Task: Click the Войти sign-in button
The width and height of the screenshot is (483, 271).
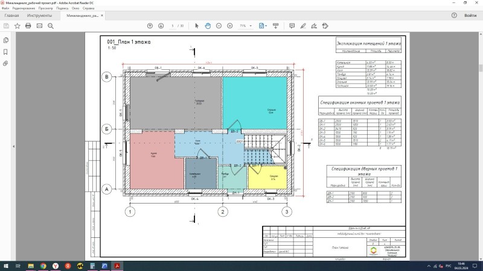Action: (470, 15)
